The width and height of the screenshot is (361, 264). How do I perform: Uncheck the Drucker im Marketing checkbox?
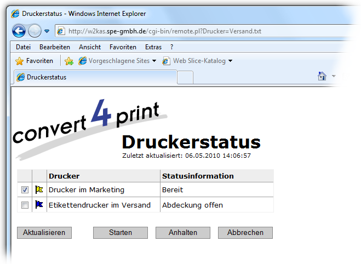(x=25, y=190)
